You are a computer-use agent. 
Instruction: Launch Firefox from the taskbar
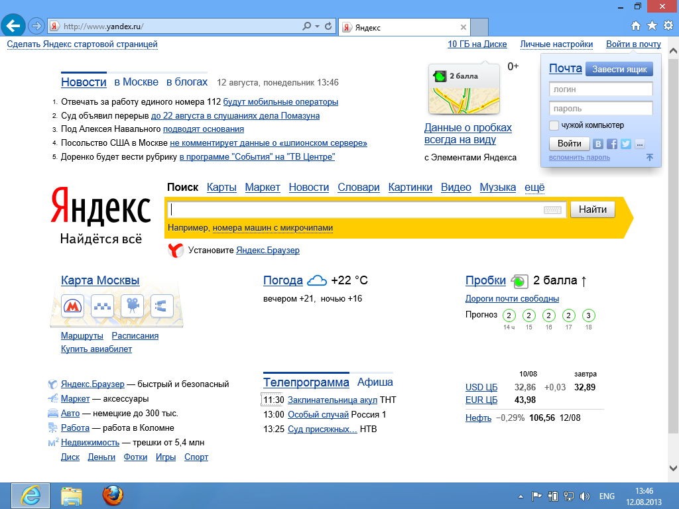(113, 495)
